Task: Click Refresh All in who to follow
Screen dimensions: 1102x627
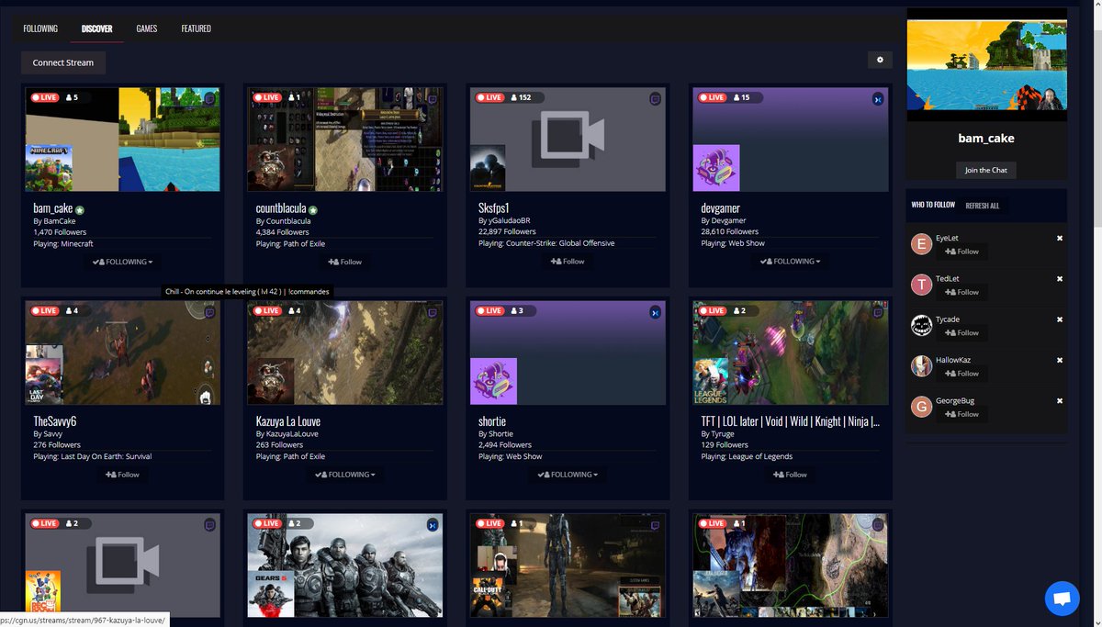Action: click(983, 206)
